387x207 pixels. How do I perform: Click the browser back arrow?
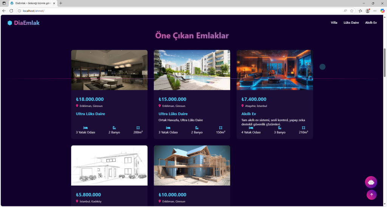click(x=4, y=11)
